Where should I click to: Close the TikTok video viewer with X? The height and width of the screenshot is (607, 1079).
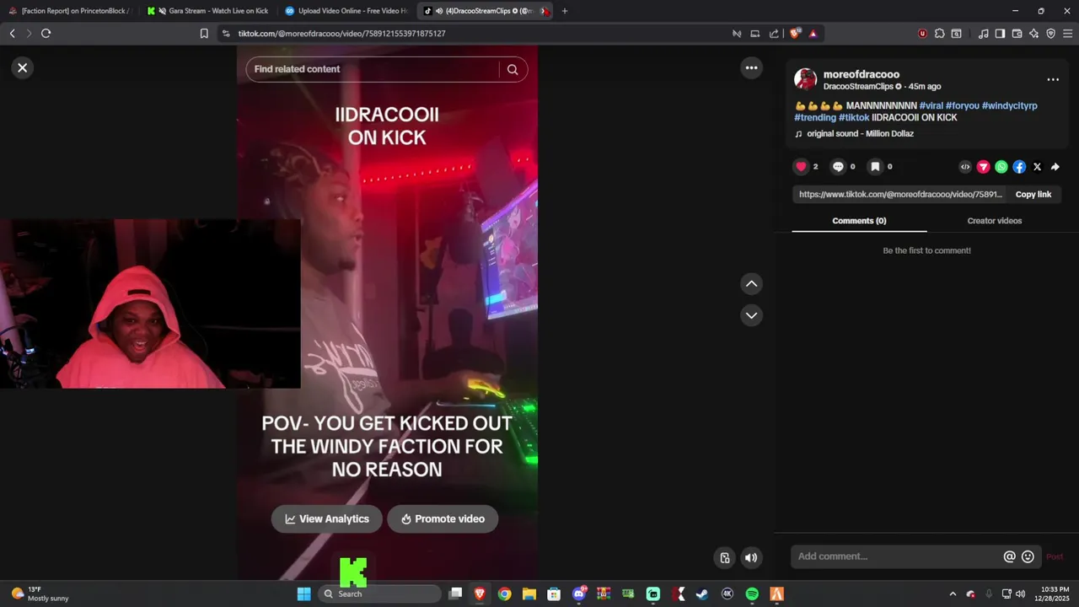pos(23,68)
